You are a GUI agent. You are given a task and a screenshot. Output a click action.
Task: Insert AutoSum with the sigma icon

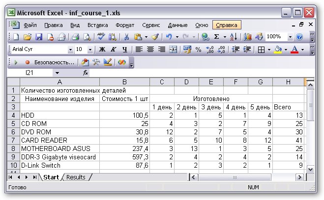pyautogui.click(x=217, y=37)
